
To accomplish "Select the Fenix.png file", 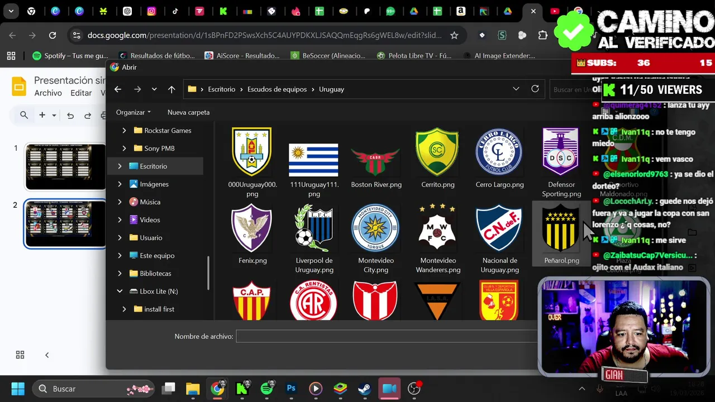I will pyautogui.click(x=252, y=233).
